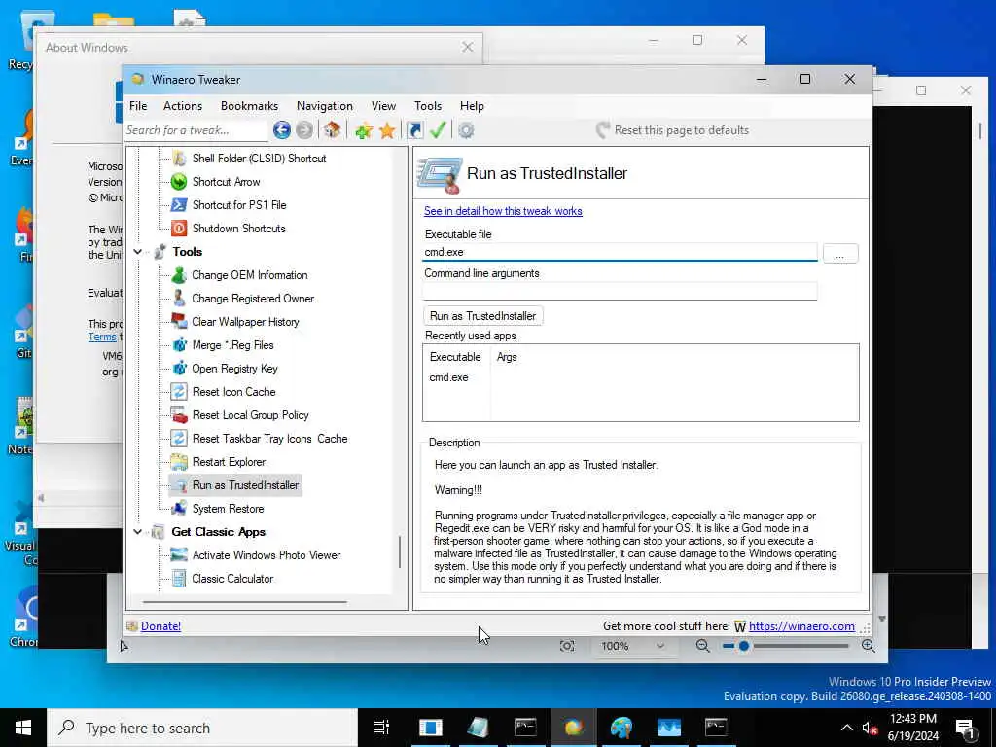Select Run as TrustedInstaller in the tree

[x=245, y=485]
